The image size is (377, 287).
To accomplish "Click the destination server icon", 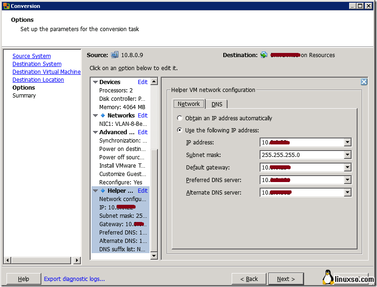I will 264,55.
